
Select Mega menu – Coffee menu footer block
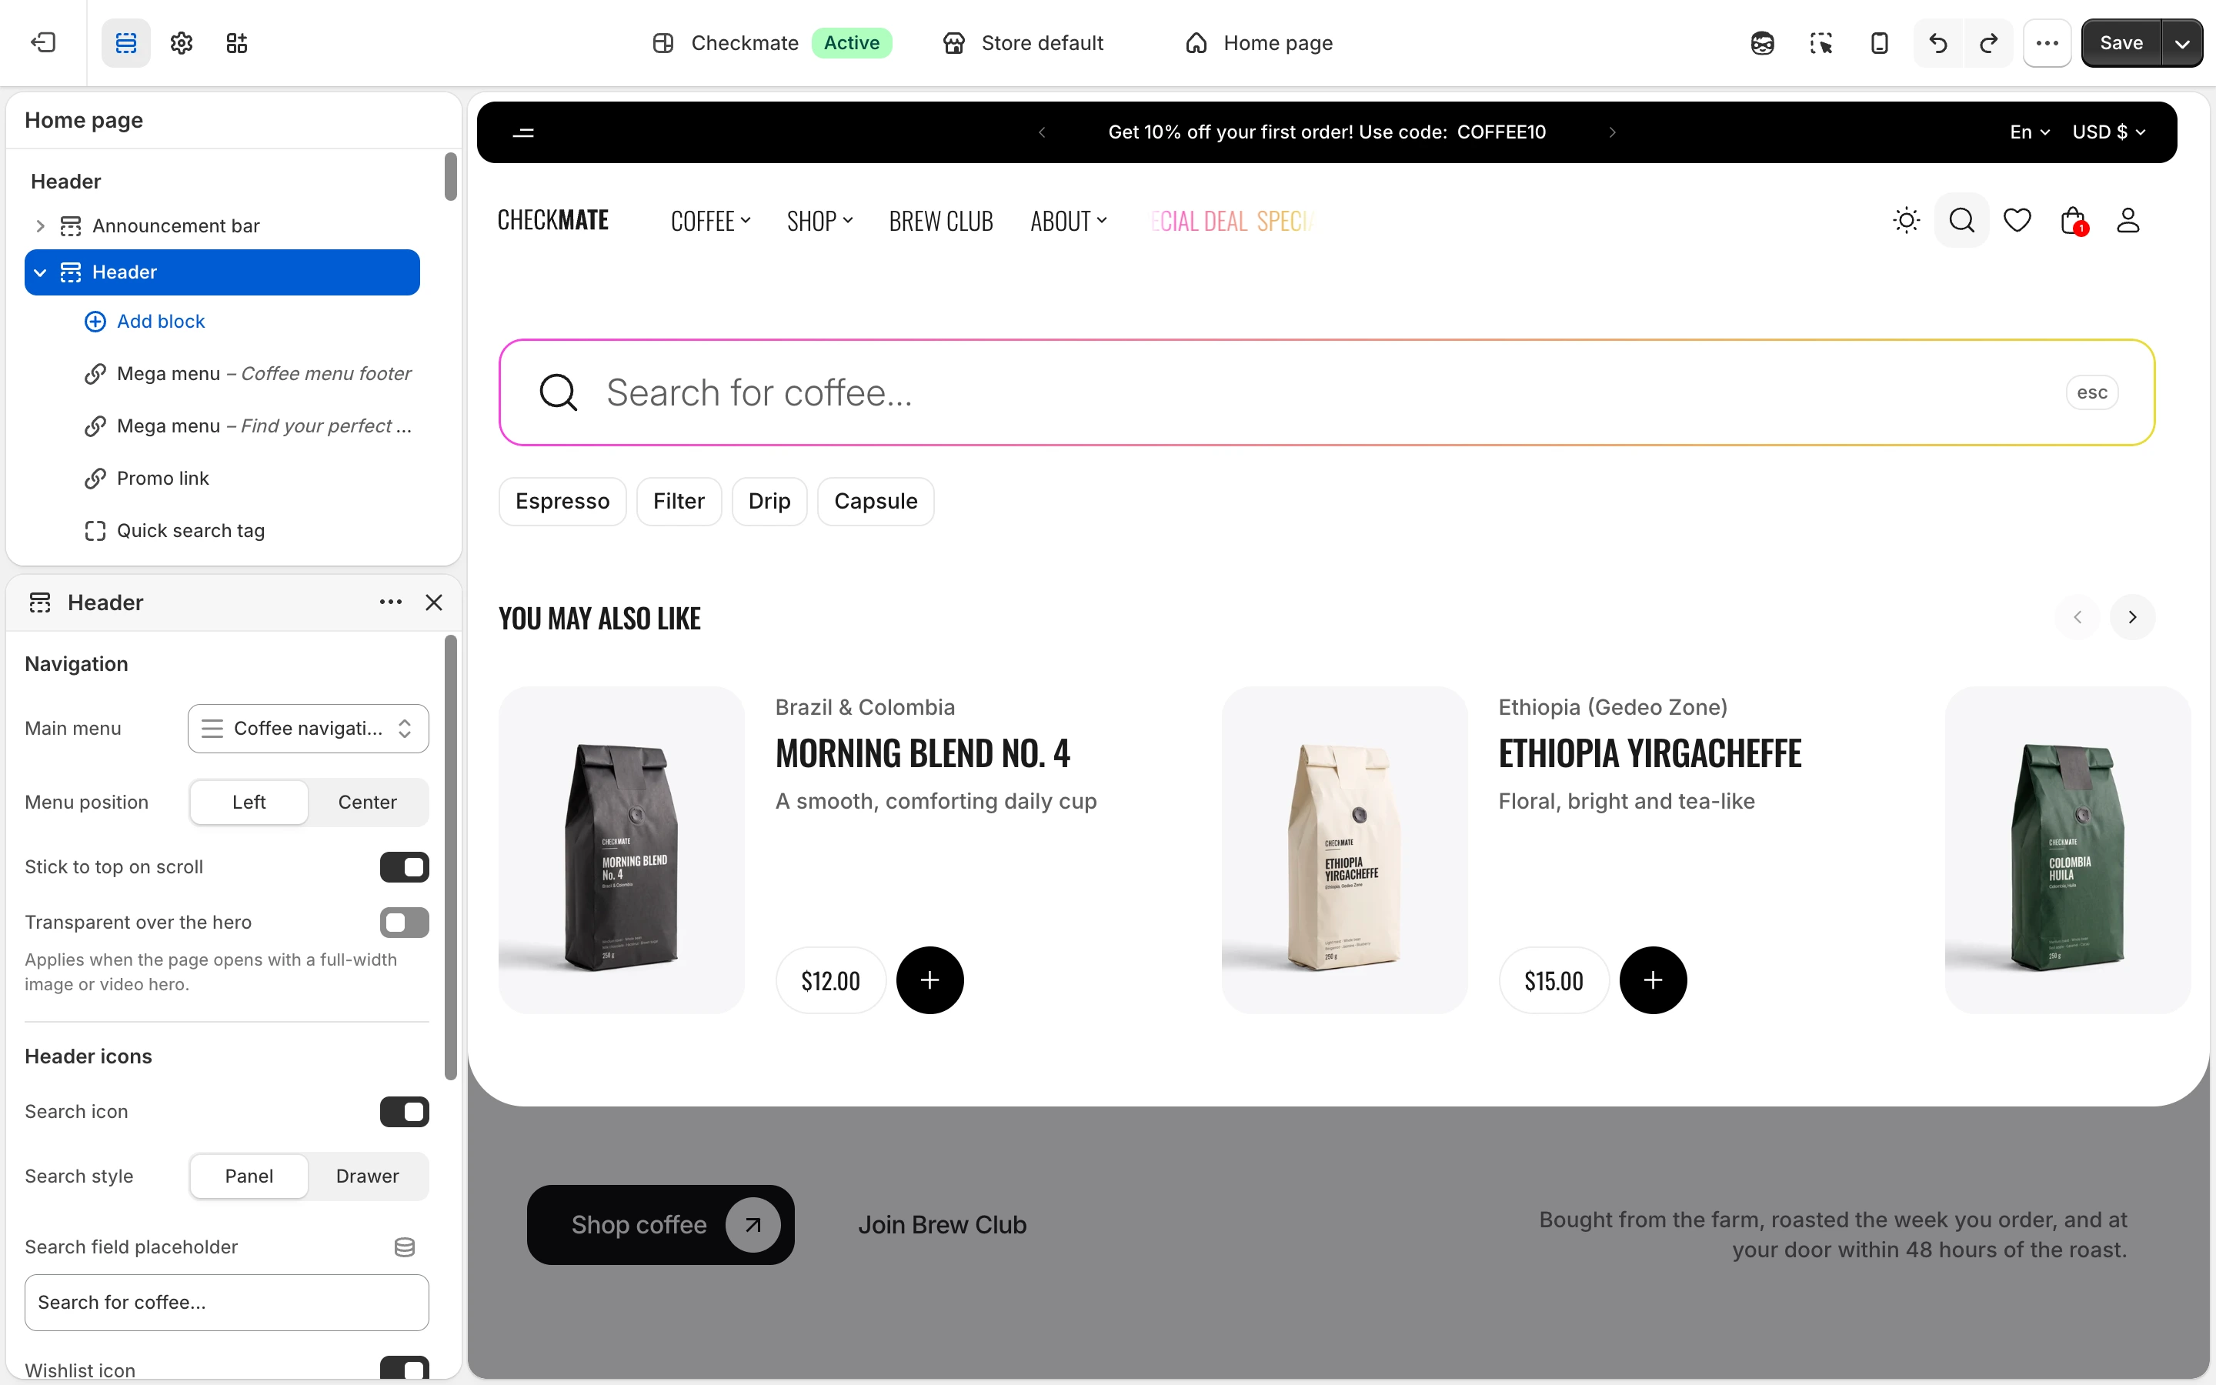tap(247, 373)
